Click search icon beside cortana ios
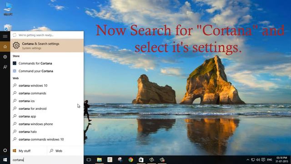Viewport: 291px width, 164px height. coord(15,101)
